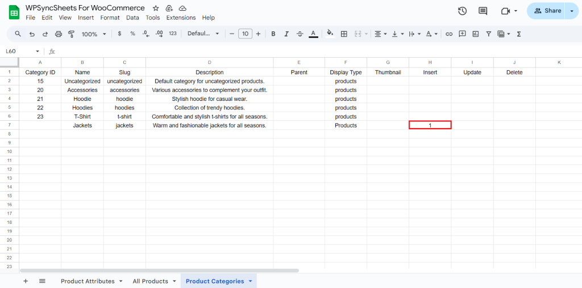Format as currency with dollar icon
Viewport: 582px width, 288px height.
119,33
